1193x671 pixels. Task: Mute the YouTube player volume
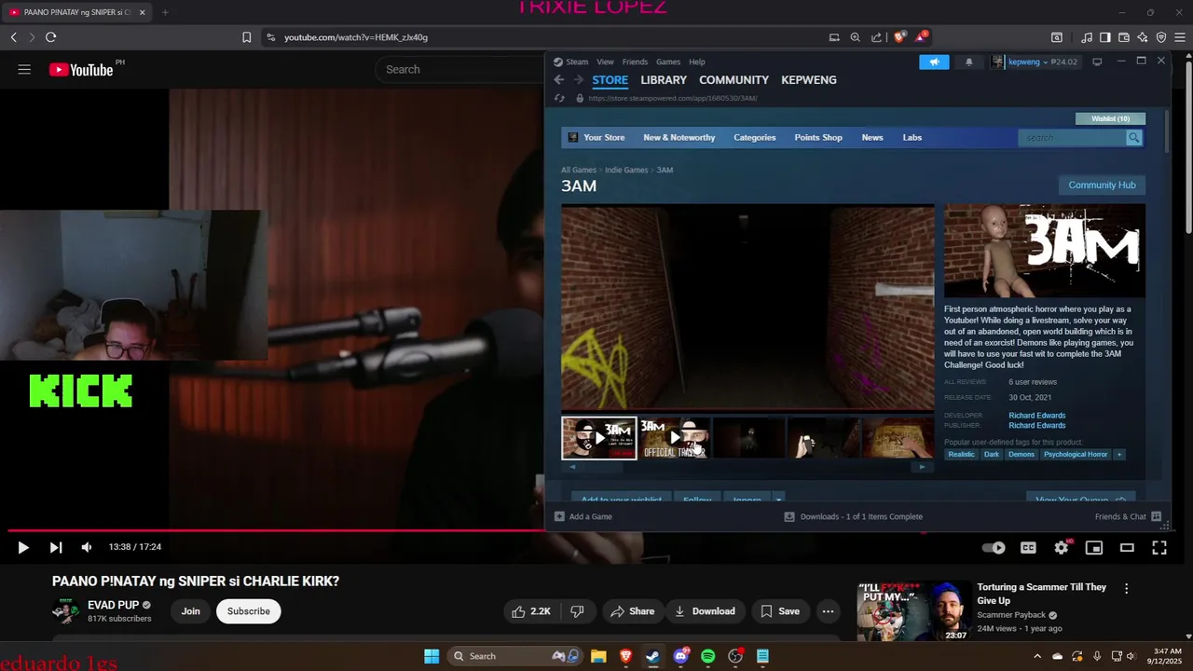pos(87,548)
